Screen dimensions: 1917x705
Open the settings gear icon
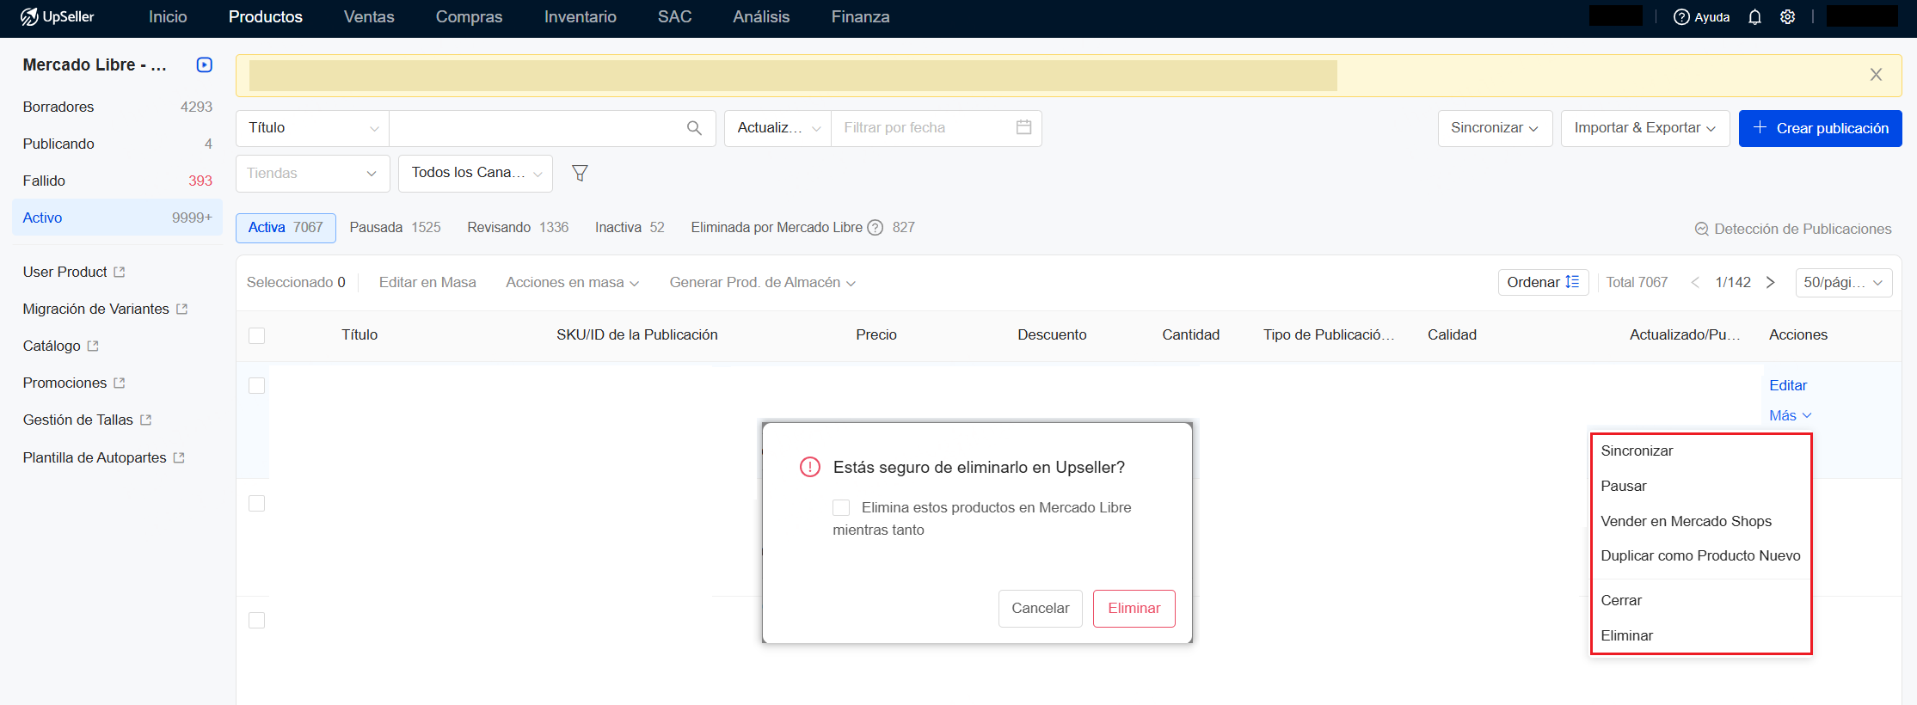pos(1787,17)
